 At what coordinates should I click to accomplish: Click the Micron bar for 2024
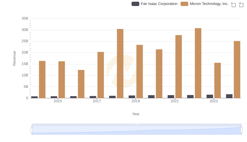[x=237, y=70]
